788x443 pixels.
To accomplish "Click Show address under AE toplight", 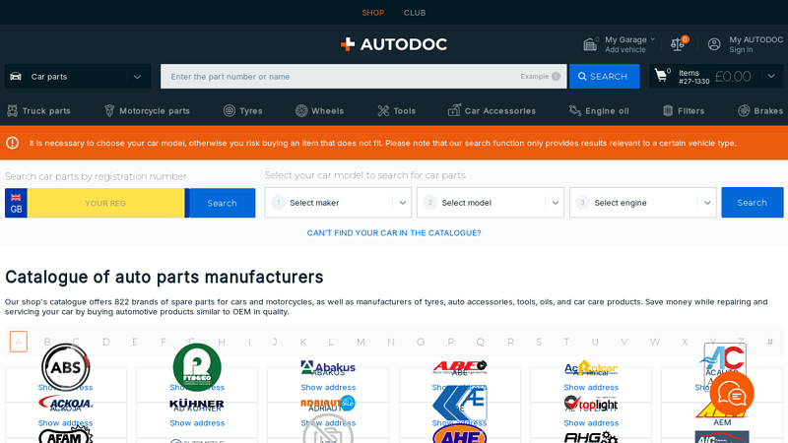I will [591, 423].
